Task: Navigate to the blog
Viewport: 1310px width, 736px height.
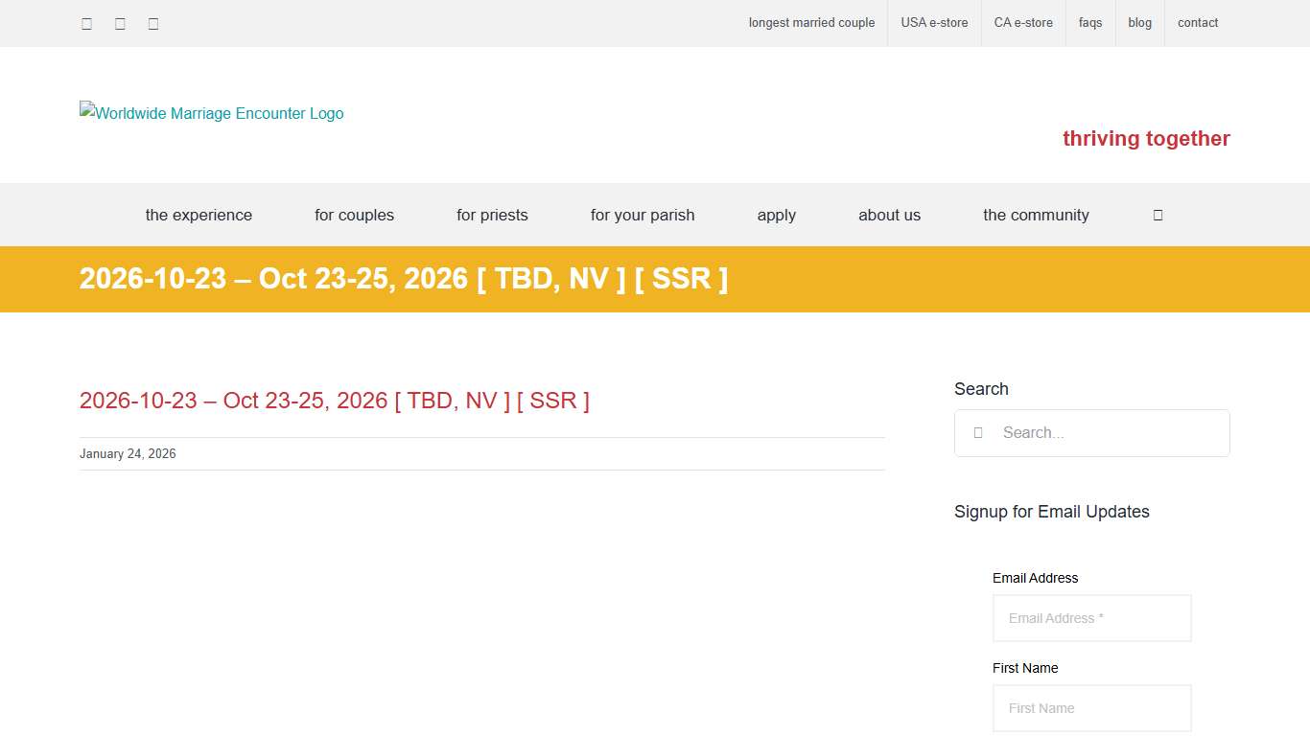Action: point(1139,23)
